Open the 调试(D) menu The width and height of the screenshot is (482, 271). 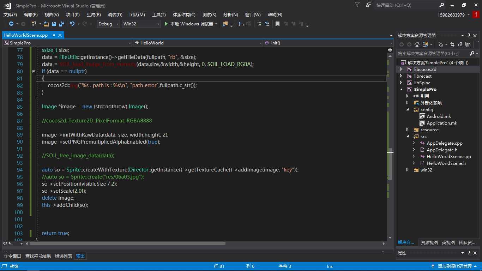tap(115, 15)
